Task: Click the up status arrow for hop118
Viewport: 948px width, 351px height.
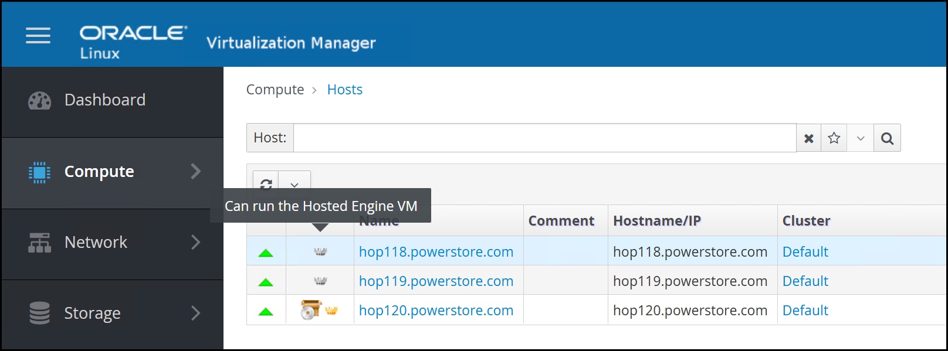Action: tap(266, 253)
